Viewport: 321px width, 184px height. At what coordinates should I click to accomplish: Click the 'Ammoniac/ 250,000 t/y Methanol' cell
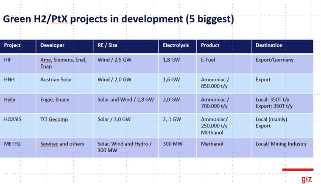click(224, 126)
